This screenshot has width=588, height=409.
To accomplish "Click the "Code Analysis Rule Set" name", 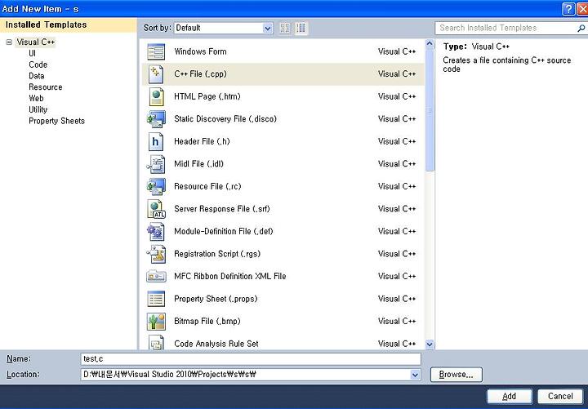I will point(216,344).
